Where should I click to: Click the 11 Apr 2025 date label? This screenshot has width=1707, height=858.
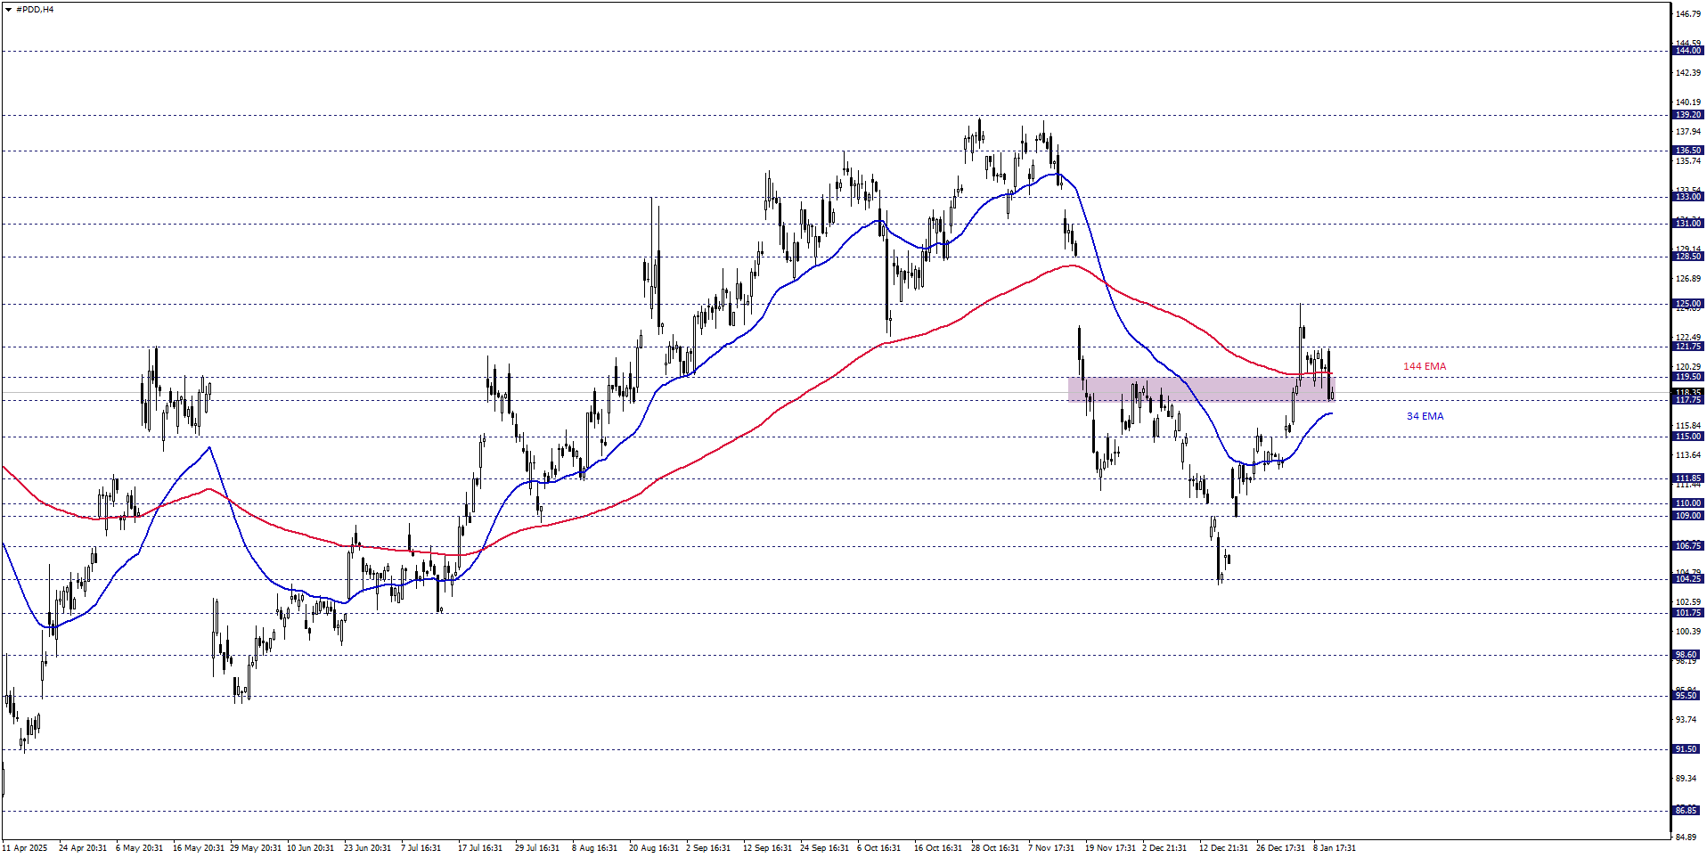click(25, 848)
